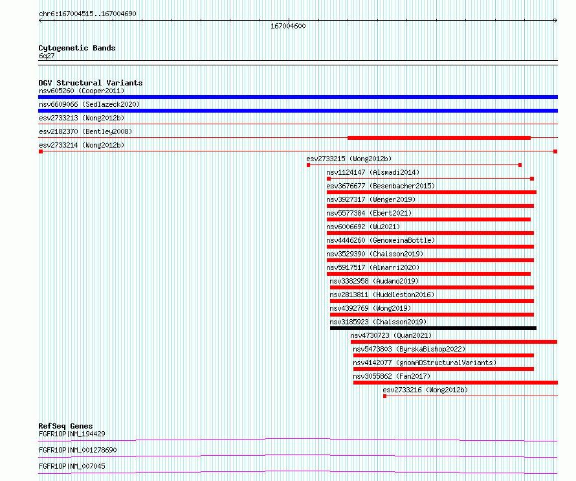Open esv3676677 (Besenbacher2015) variant label
The height and width of the screenshot is (481, 576).
[381, 186]
